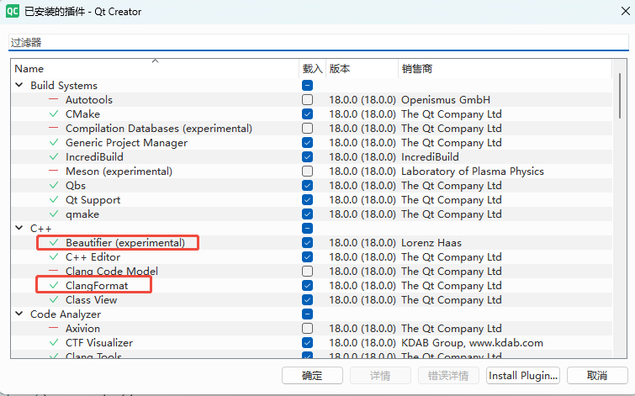
Task: Uncheck the ClangFormat plugin checkbox
Action: (x=307, y=286)
